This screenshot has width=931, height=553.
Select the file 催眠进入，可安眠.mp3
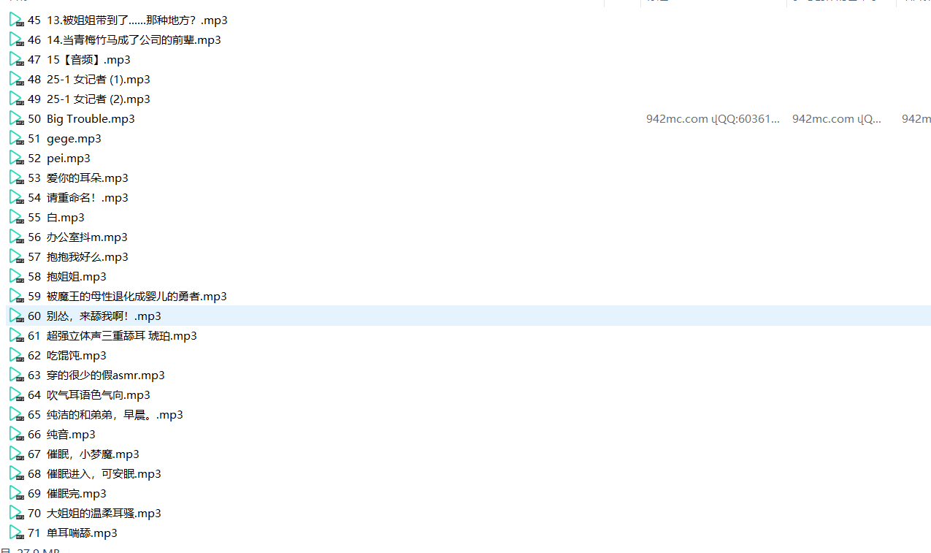[104, 473]
